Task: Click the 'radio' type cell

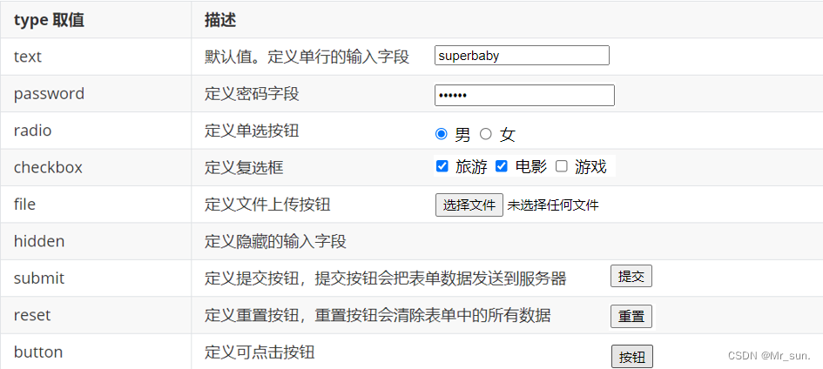Action: 96,131
